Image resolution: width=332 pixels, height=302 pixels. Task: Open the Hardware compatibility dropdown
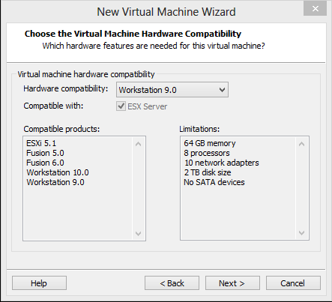click(172, 90)
